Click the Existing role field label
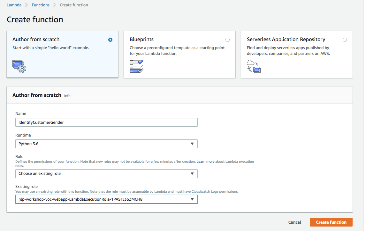 coord(27,186)
